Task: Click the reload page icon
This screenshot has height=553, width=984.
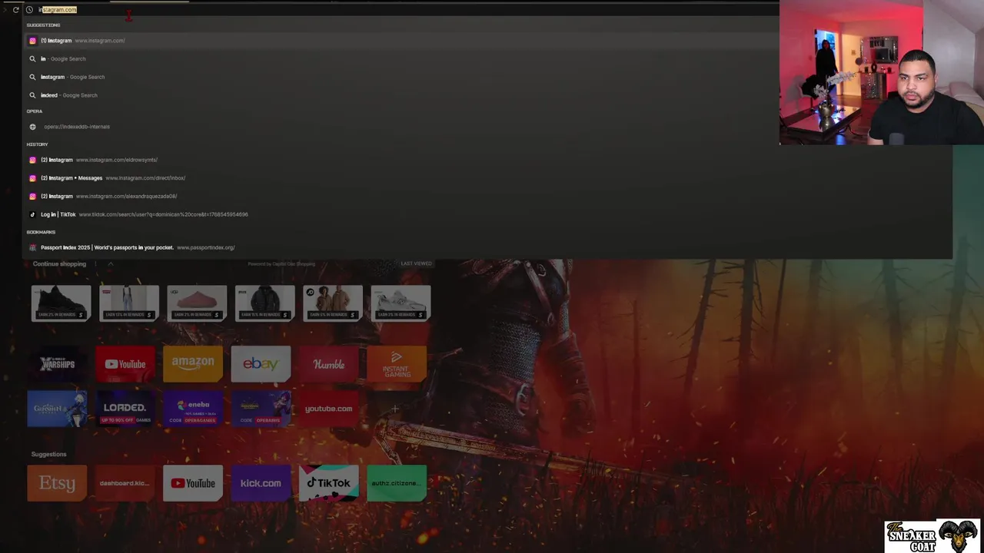Action: click(15, 10)
